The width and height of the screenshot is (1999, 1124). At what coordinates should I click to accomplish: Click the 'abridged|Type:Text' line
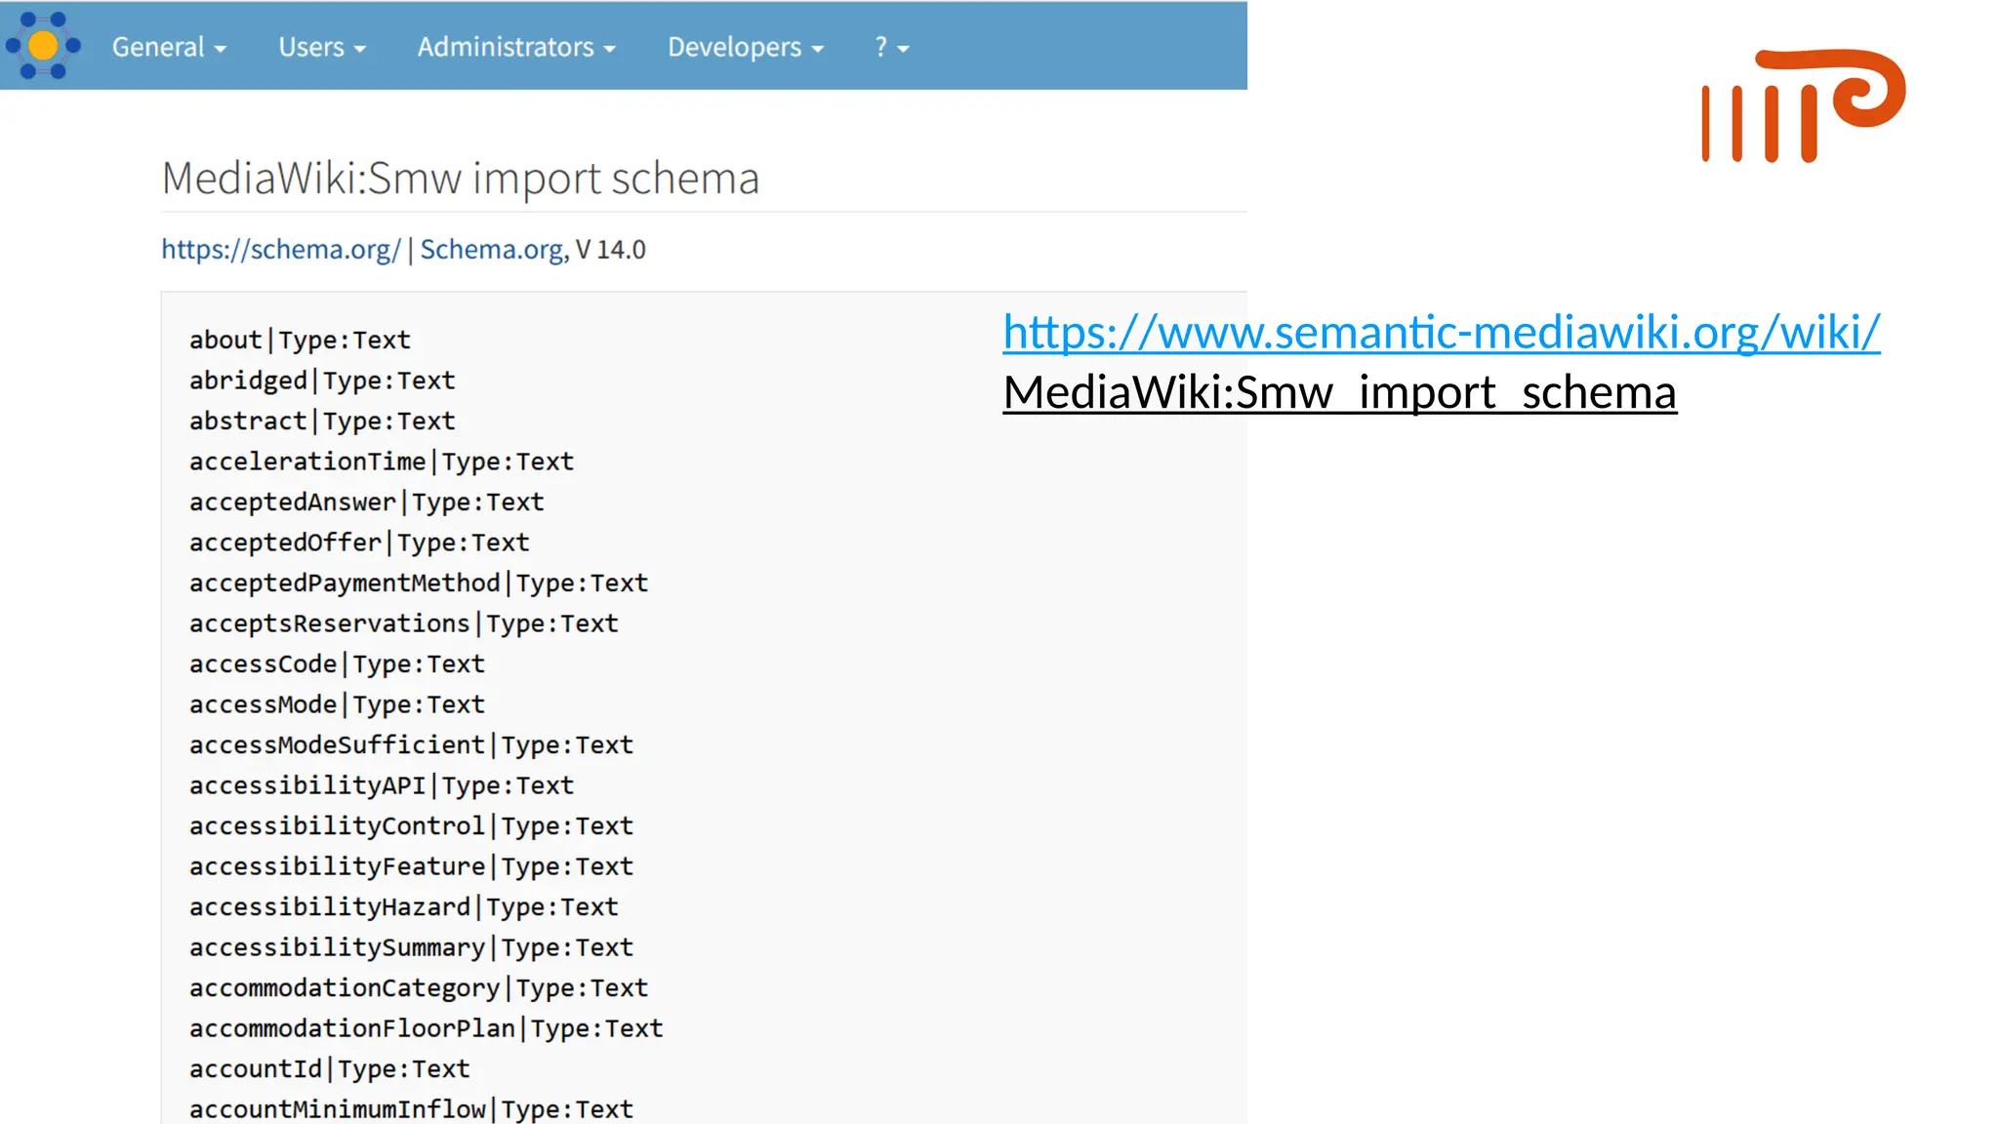[x=322, y=381]
